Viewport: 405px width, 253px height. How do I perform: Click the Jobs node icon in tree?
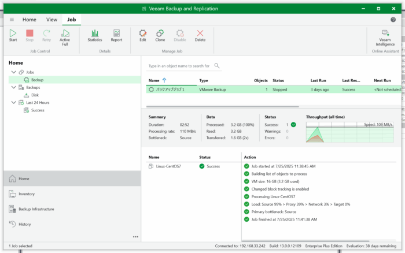point(21,72)
